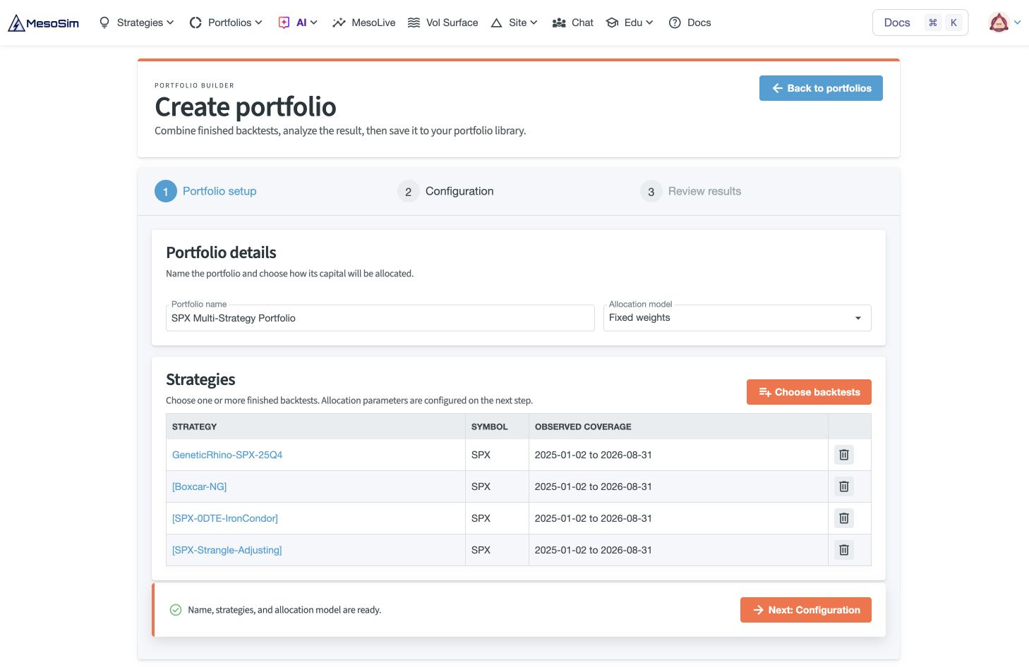Screen dimensions: 1029x667
Task: Select the Portfolio setup step
Action: point(205,191)
